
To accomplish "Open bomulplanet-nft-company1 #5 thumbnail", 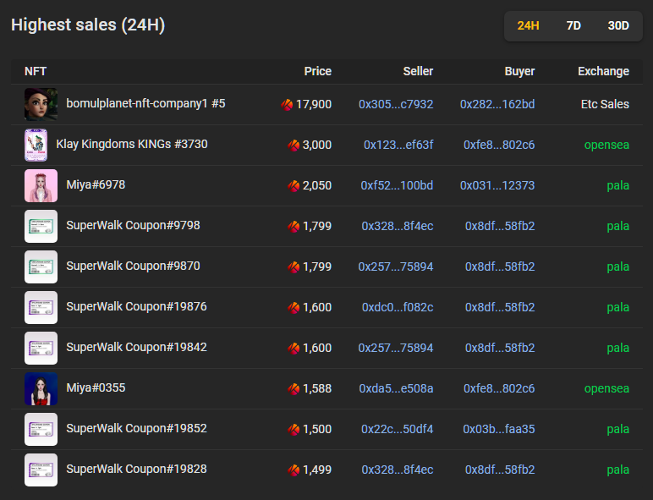I will point(41,104).
